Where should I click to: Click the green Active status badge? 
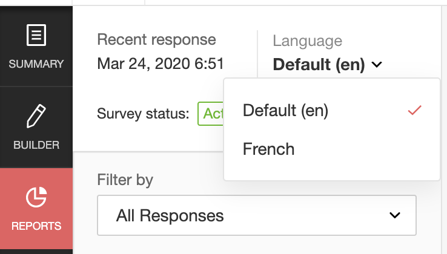[x=211, y=113]
